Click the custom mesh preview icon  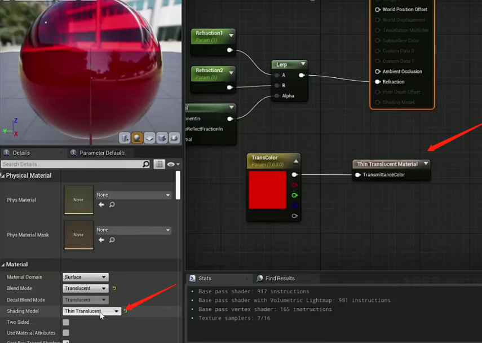174,138
